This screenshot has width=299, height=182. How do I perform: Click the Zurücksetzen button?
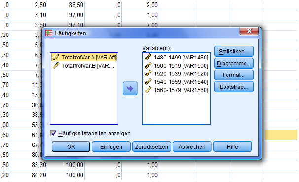(x=151, y=147)
